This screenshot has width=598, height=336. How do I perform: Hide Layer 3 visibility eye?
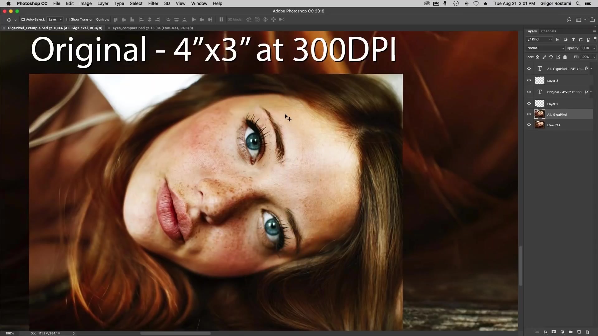(x=529, y=80)
